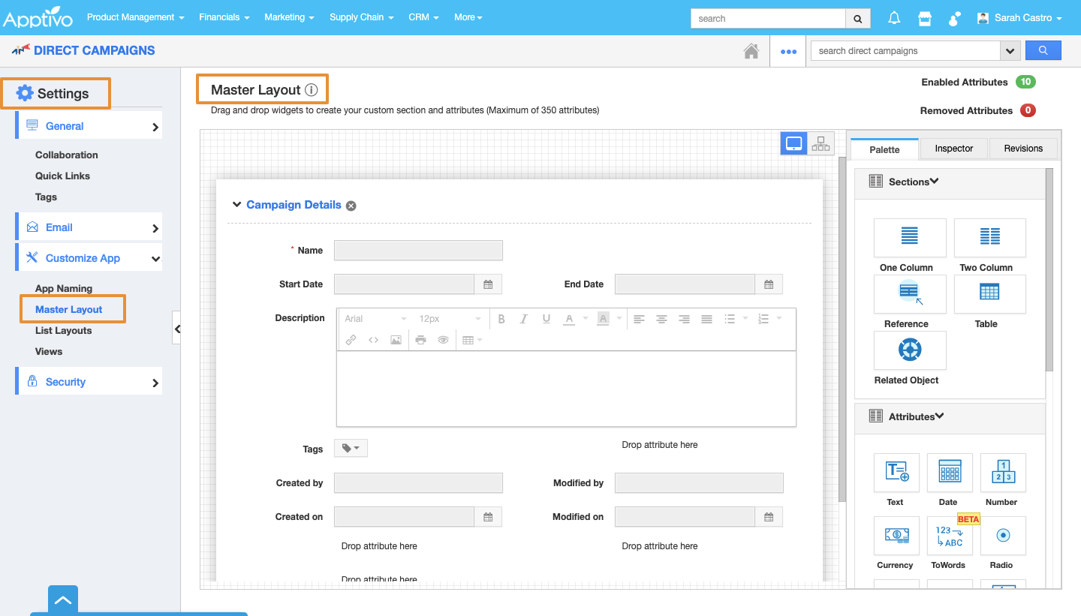Screen dimensions: 1081x616
Task: Expand the Email settings group
Action: point(89,227)
